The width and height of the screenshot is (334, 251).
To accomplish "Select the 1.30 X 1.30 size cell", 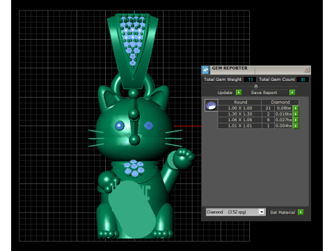I will [x=240, y=114].
